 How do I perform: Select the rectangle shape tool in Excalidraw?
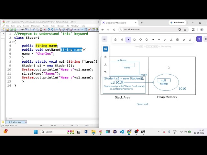135,39
